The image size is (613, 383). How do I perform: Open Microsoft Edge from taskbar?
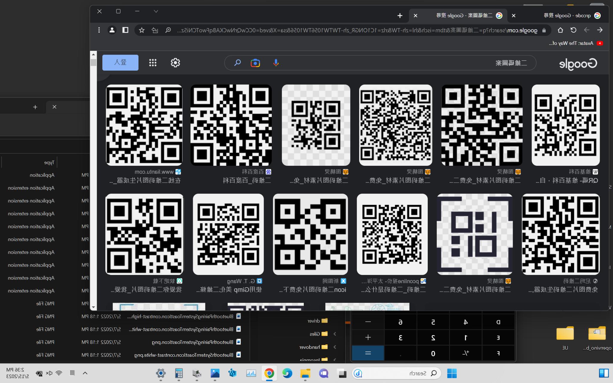tap(287, 373)
